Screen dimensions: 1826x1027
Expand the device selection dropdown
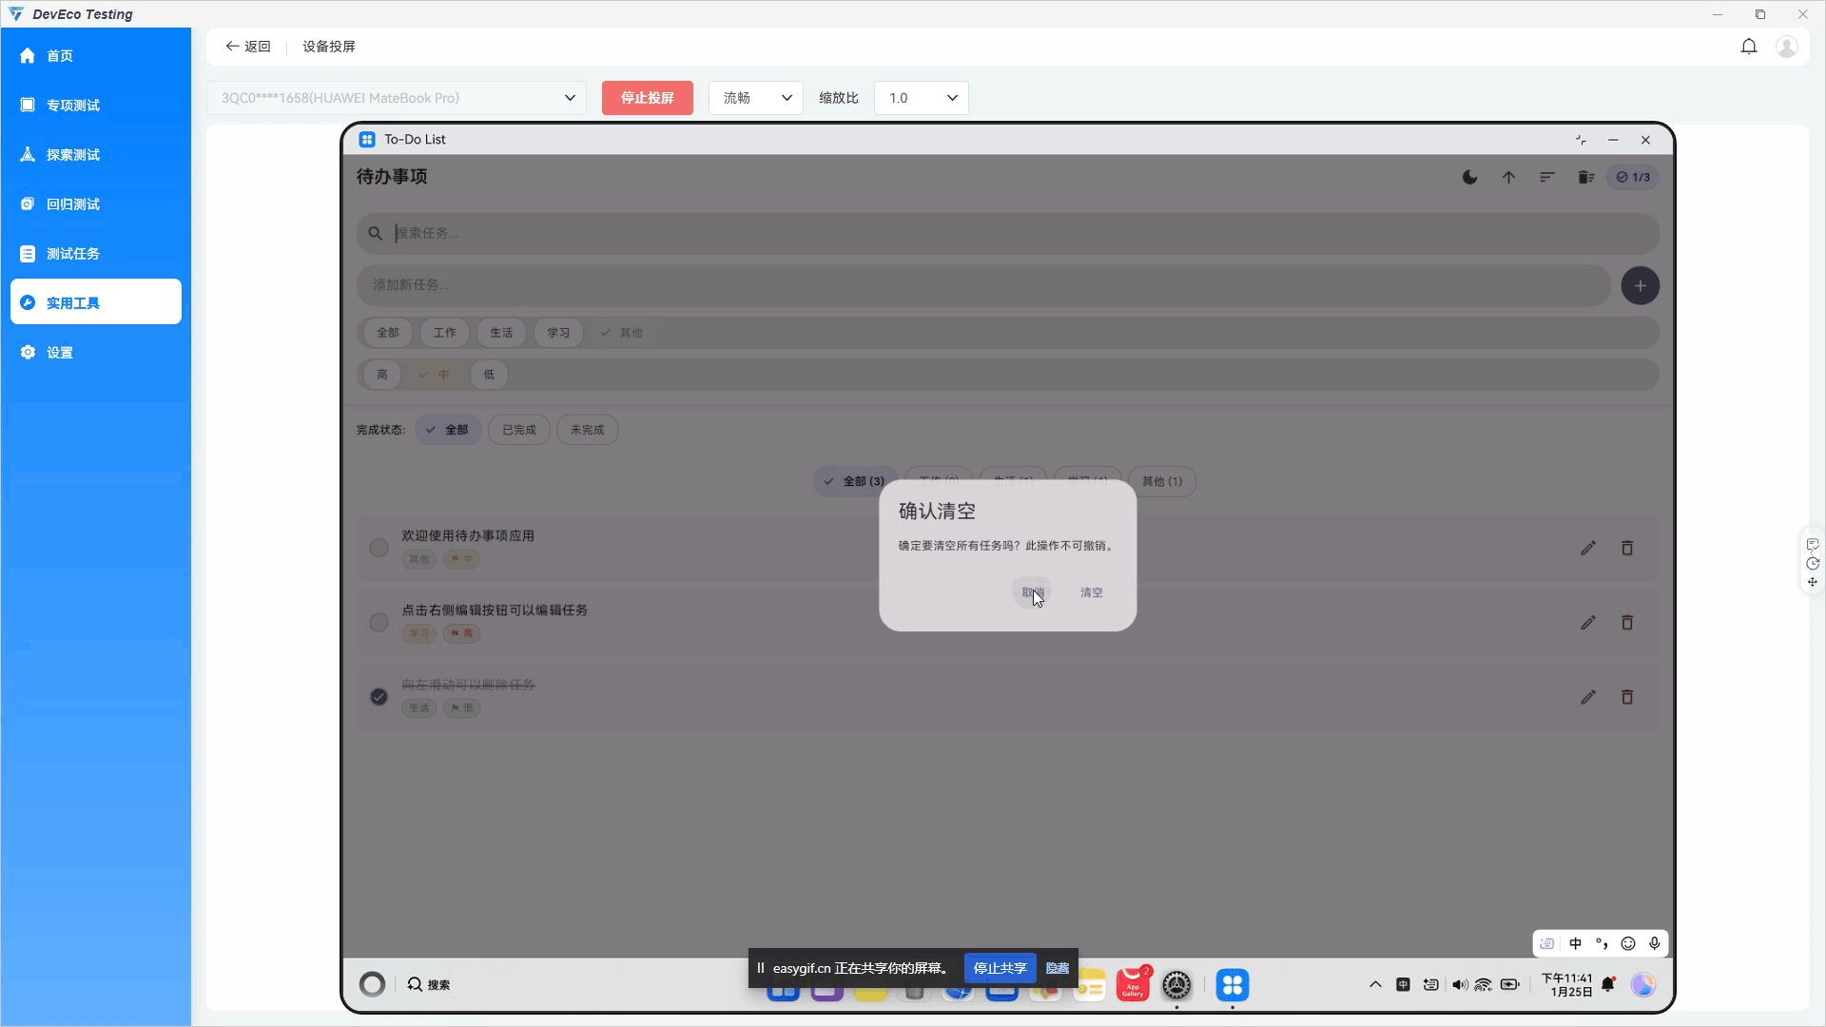tap(569, 98)
